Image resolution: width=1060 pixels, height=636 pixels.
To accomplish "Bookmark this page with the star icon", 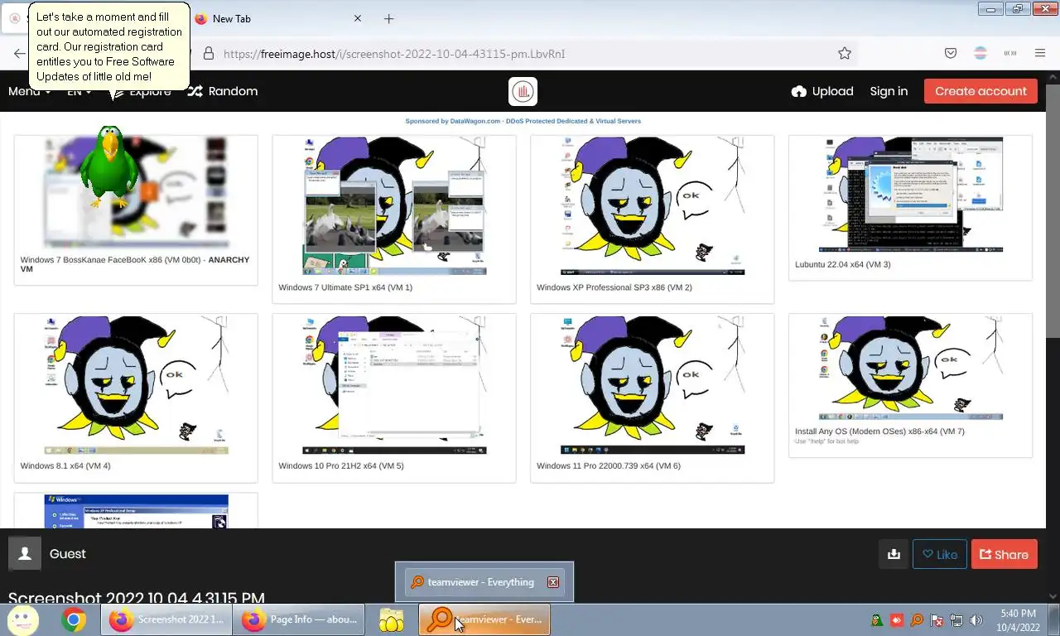I will click(x=845, y=53).
